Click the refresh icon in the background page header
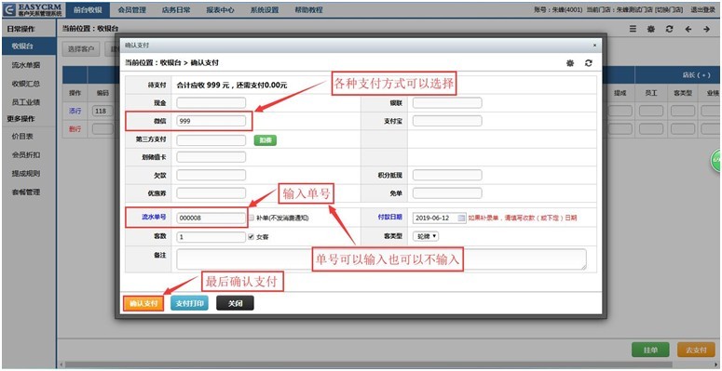 click(x=670, y=29)
